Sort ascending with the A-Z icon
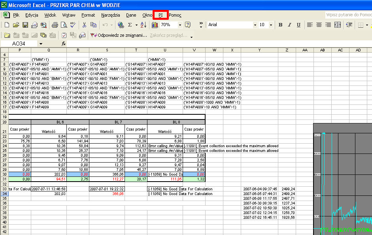This screenshot has height=235, width=372. [x=143, y=25]
